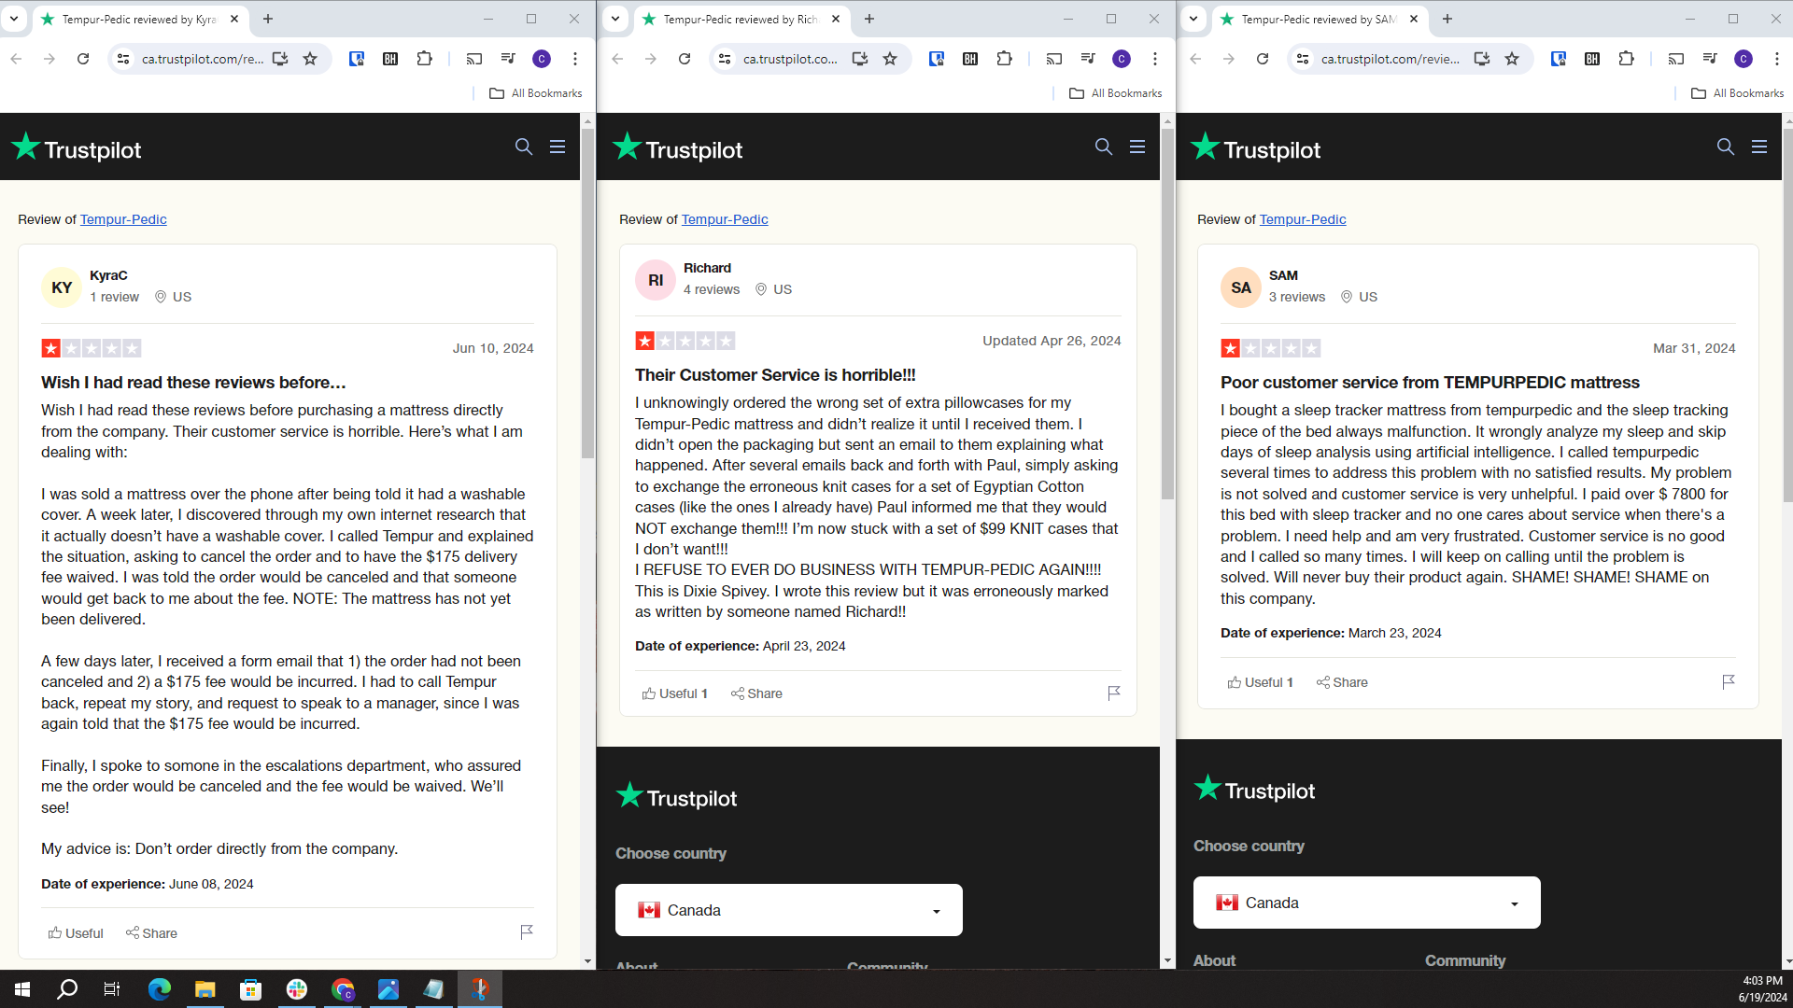Click the Trustpilot logo in the middle window header

(677, 147)
